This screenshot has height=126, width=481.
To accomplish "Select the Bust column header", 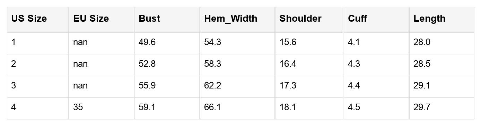I will [x=149, y=19].
